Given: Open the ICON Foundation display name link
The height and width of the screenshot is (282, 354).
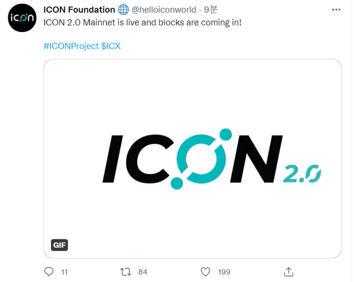Looking at the screenshot, I should coord(79,10).
